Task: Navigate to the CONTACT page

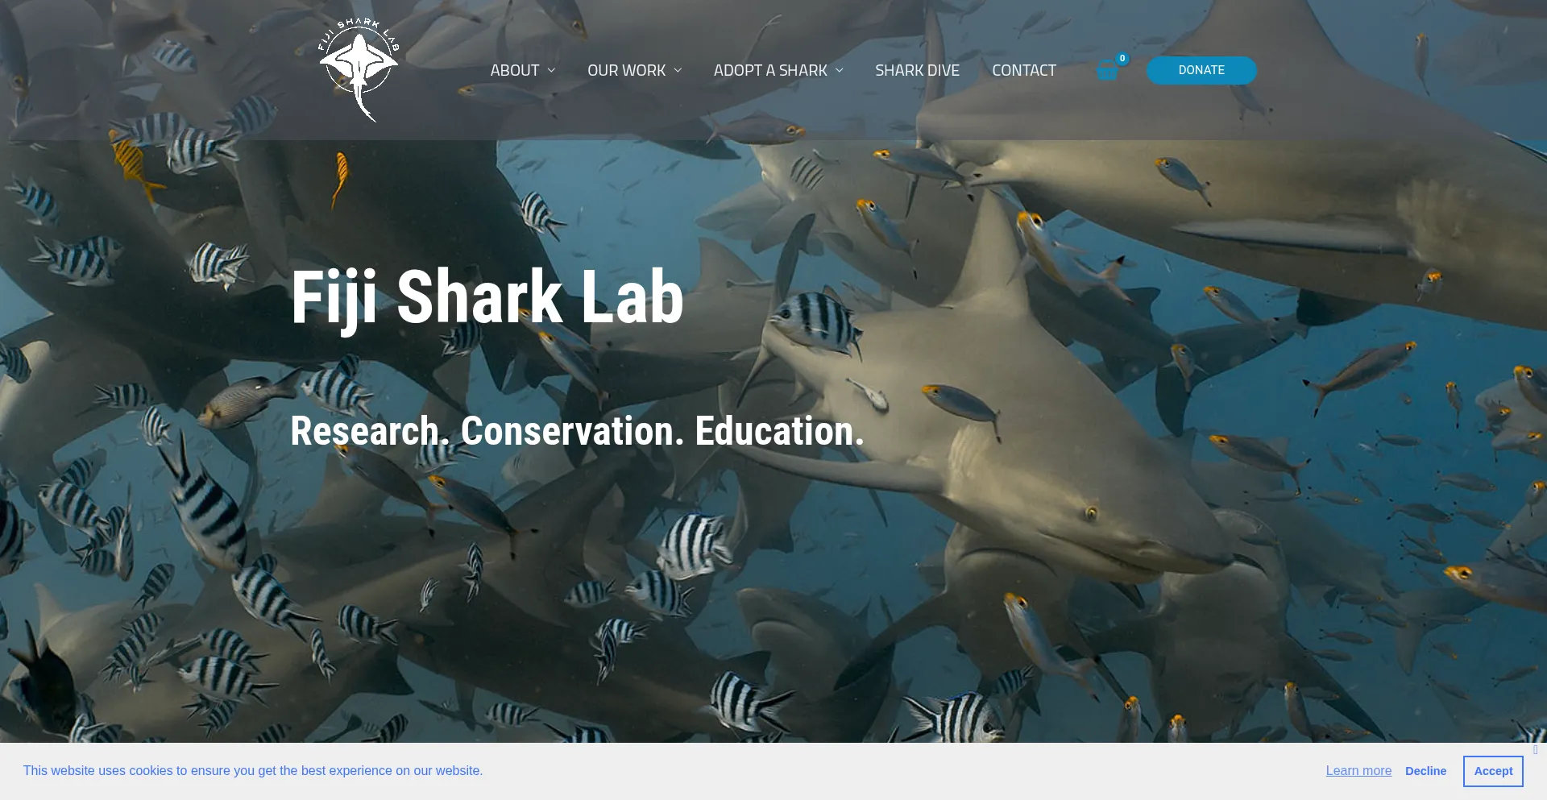Action: tap(1024, 71)
